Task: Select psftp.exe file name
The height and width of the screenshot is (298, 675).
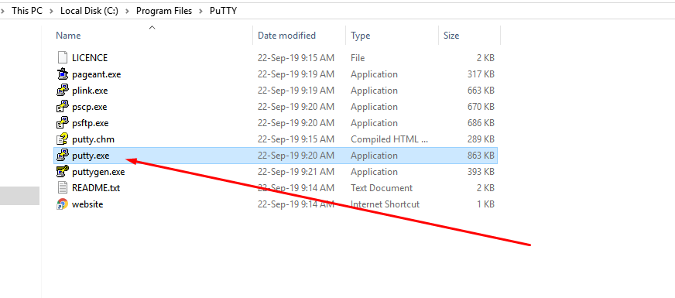Action: click(91, 123)
